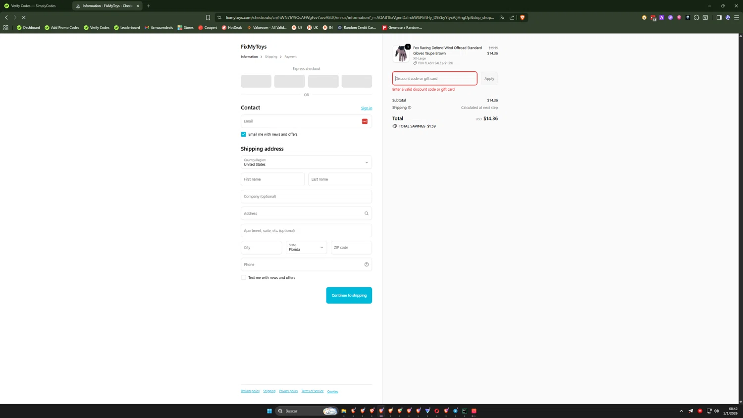Show hidden system tray icons chevron
The height and width of the screenshot is (418, 743).
[x=681, y=411]
